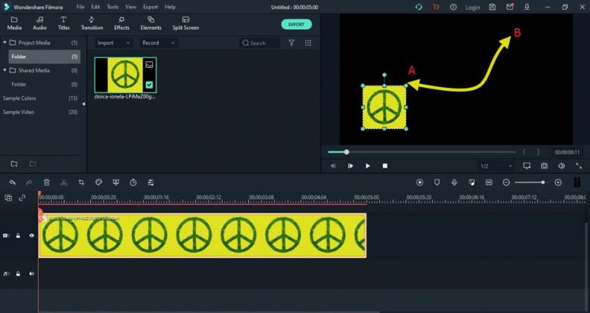Adjust the timeline zoom slider
Image resolution: width=590 pixels, height=313 pixels.
pyautogui.click(x=530, y=183)
